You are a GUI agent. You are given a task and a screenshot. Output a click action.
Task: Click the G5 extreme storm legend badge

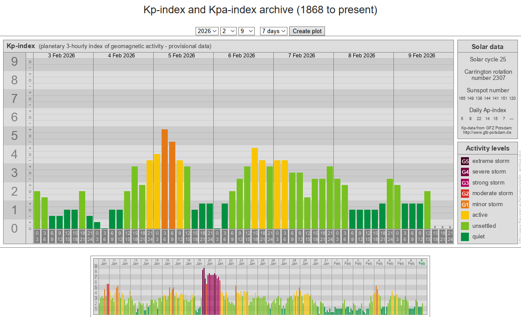click(465, 161)
